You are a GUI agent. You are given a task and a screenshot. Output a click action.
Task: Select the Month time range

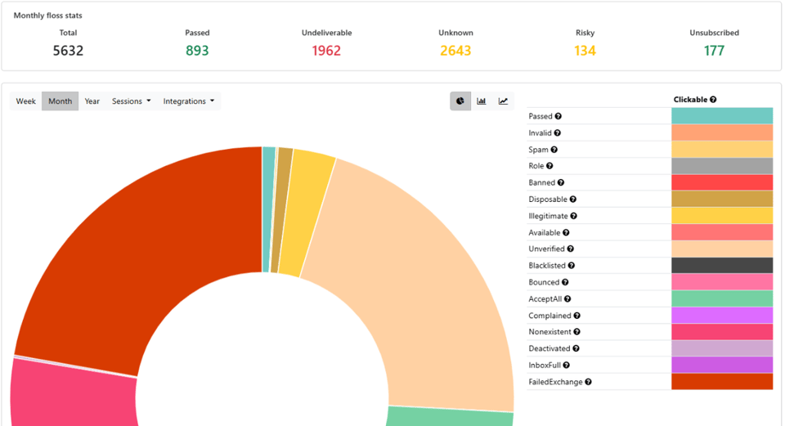(60, 101)
